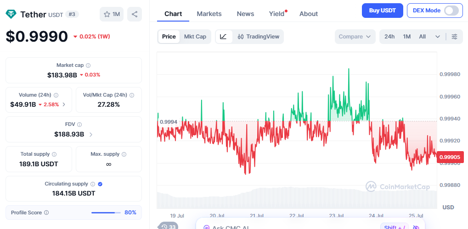Select Price chart mode

coord(169,37)
